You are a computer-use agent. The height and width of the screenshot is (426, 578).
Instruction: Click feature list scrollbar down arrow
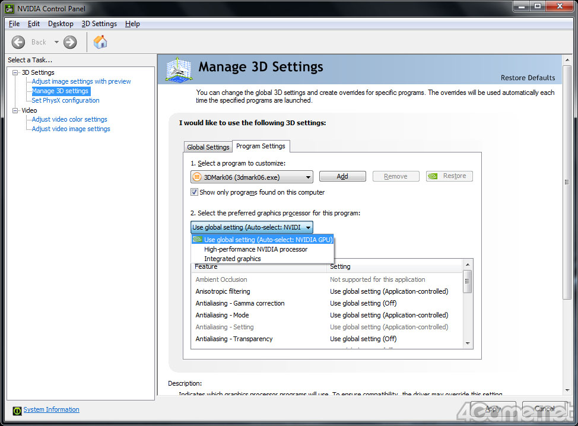pos(468,344)
